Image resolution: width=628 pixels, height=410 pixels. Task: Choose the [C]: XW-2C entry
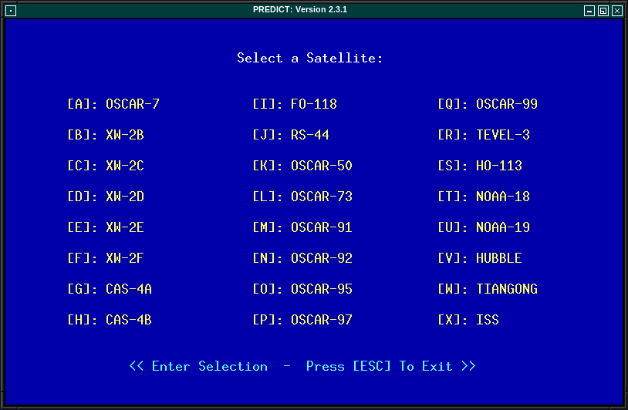(106, 166)
